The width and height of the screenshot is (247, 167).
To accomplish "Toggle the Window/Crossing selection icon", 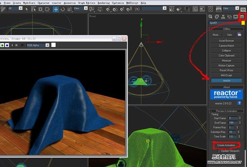I will (x=47, y=9).
